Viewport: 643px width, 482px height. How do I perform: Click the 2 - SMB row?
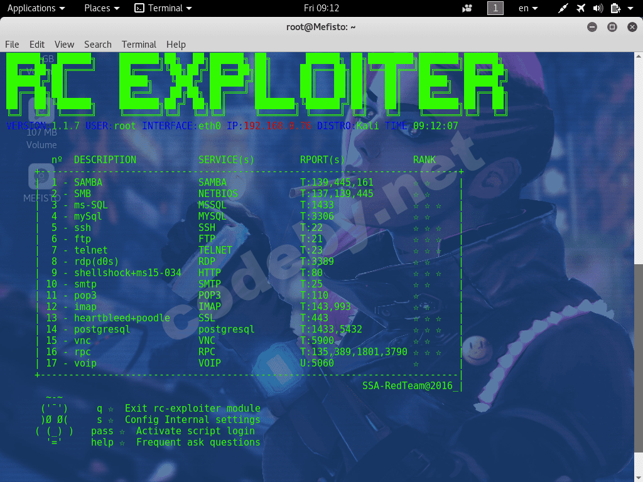pyautogui.click(x=249, y=193)
